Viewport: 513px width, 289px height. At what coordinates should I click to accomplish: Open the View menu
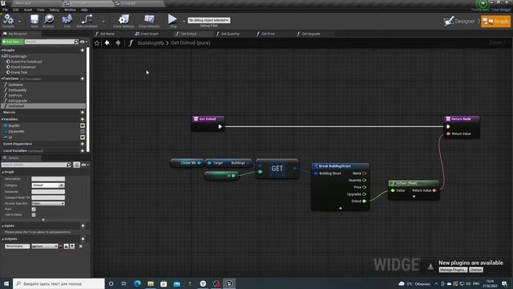tap(41, 10)
